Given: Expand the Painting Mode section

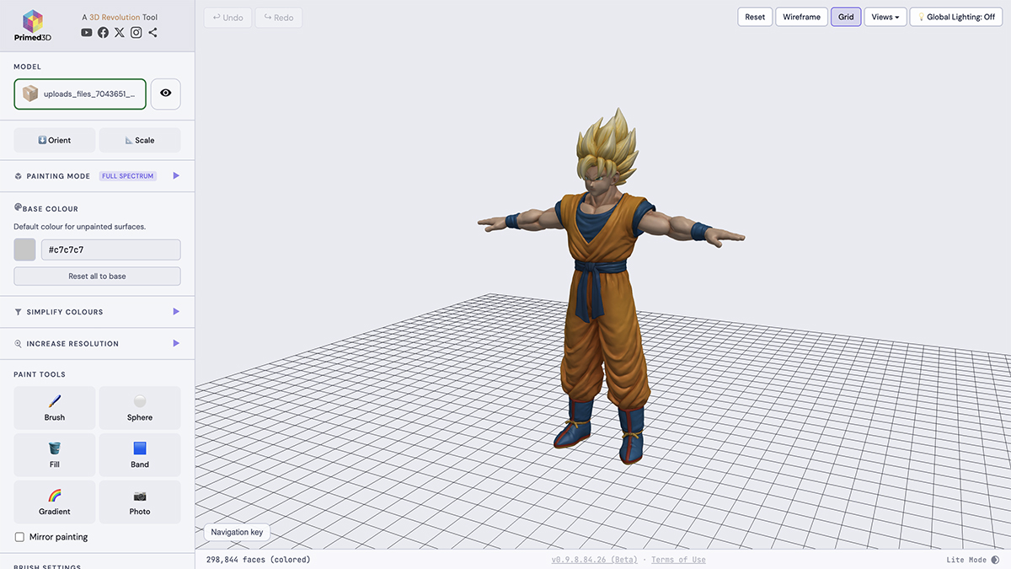Looking at the screenshot, I should pos(176,176).
